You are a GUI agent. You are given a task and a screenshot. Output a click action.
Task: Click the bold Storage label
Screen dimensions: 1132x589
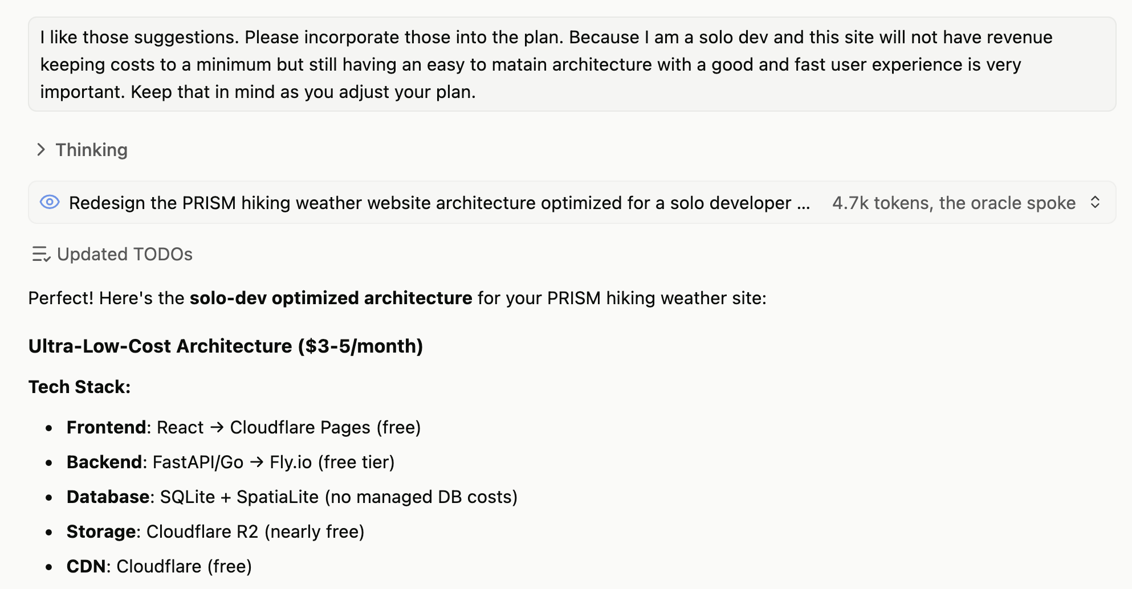[x=101, y=531]
